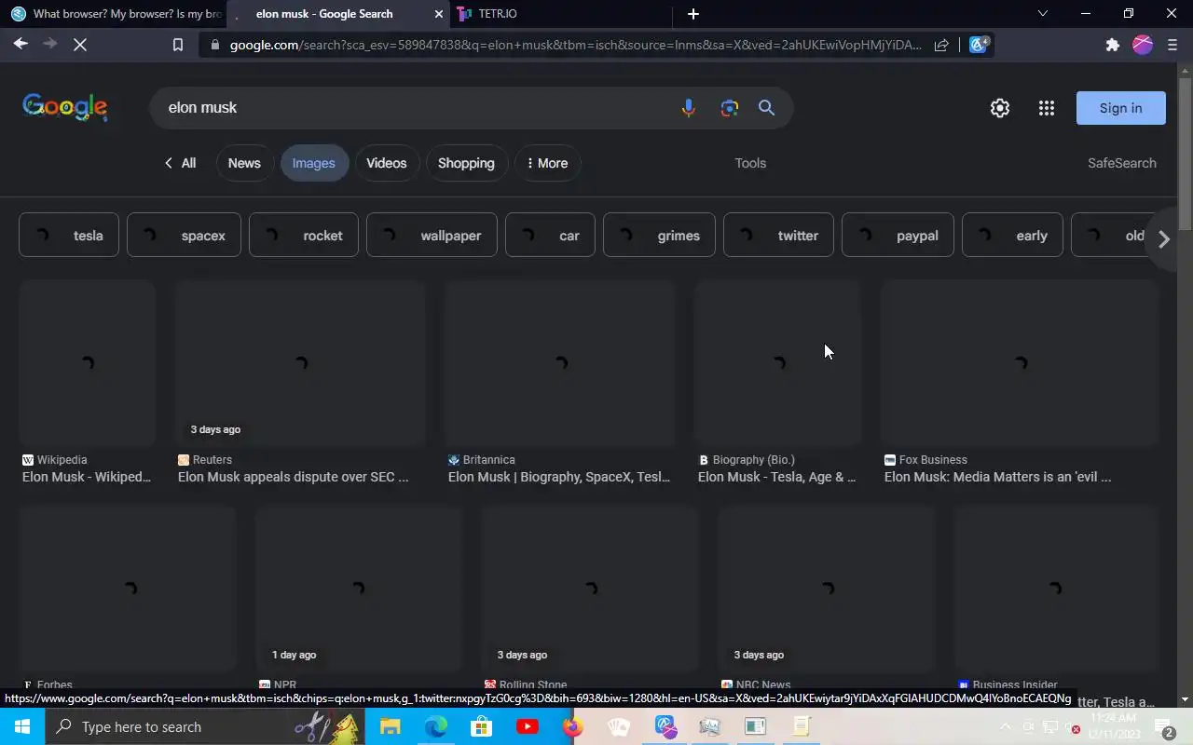Image resolution: width=1193 pixels, height=745 pixels.
Task: Open Elon Musk Biography, SpaceX Britannica link
Action: [559, 477]
